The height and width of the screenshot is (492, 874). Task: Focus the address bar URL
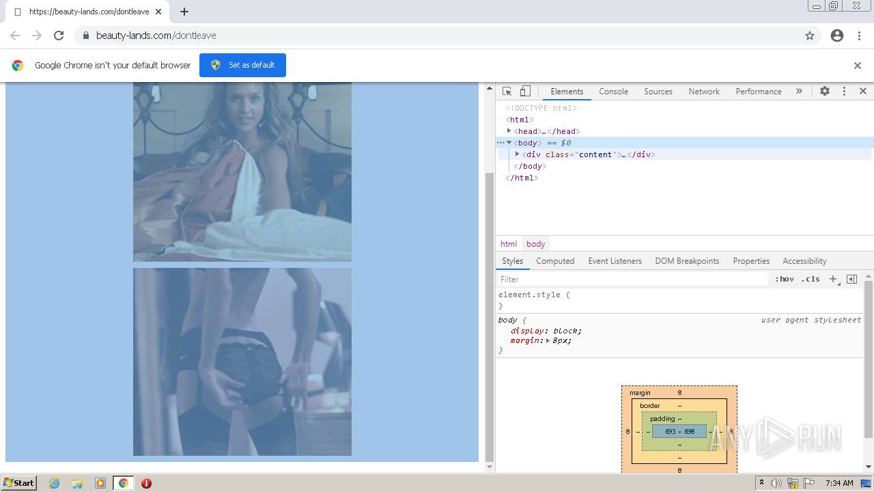pyautogui.click(x=156, y=36)
